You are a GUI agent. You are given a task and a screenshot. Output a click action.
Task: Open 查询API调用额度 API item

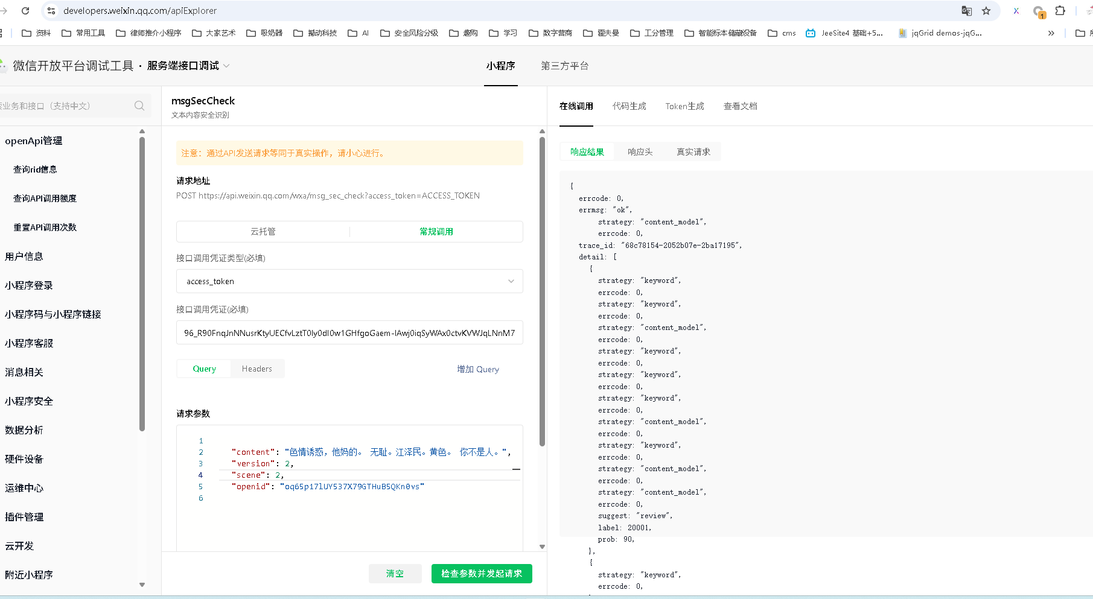45,198
